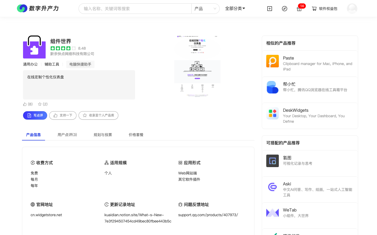Open the 软件权益包 cart link
Screen dimensions: 377x235
click(x=325, y=9)
